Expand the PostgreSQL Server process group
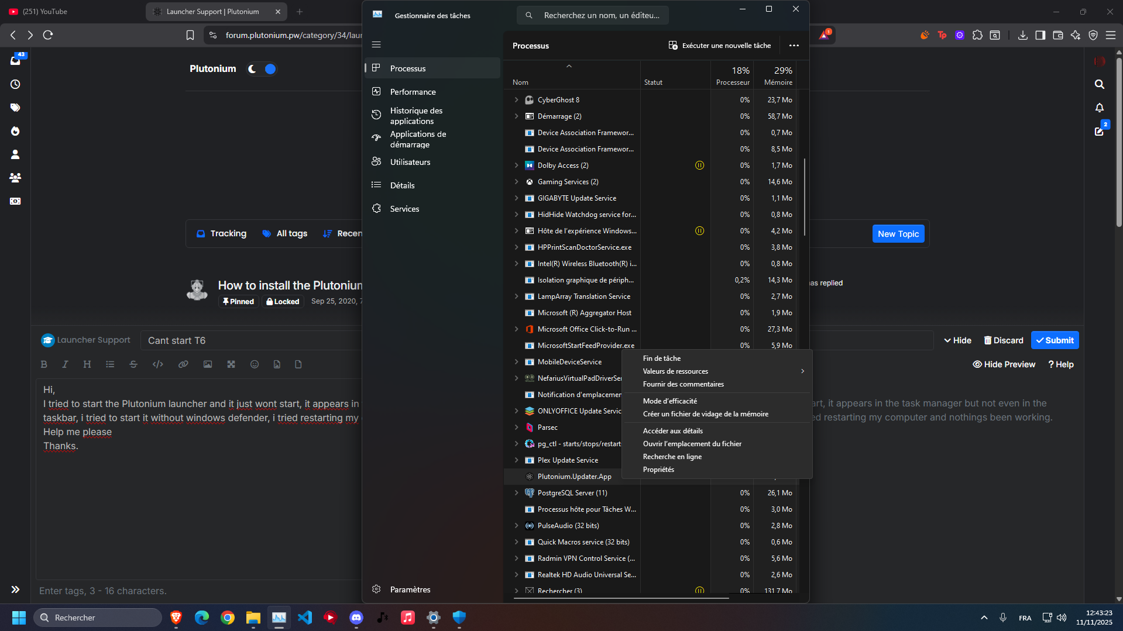Screen dimensions: 1123x631 point(516,493)
